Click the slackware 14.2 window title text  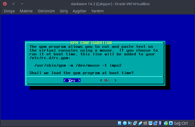pyautogui.click(x=110, y=4)
